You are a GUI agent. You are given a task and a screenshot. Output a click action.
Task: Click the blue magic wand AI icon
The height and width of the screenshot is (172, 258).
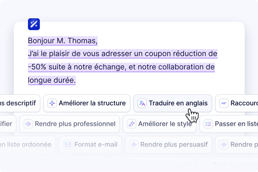click(34, 24)
